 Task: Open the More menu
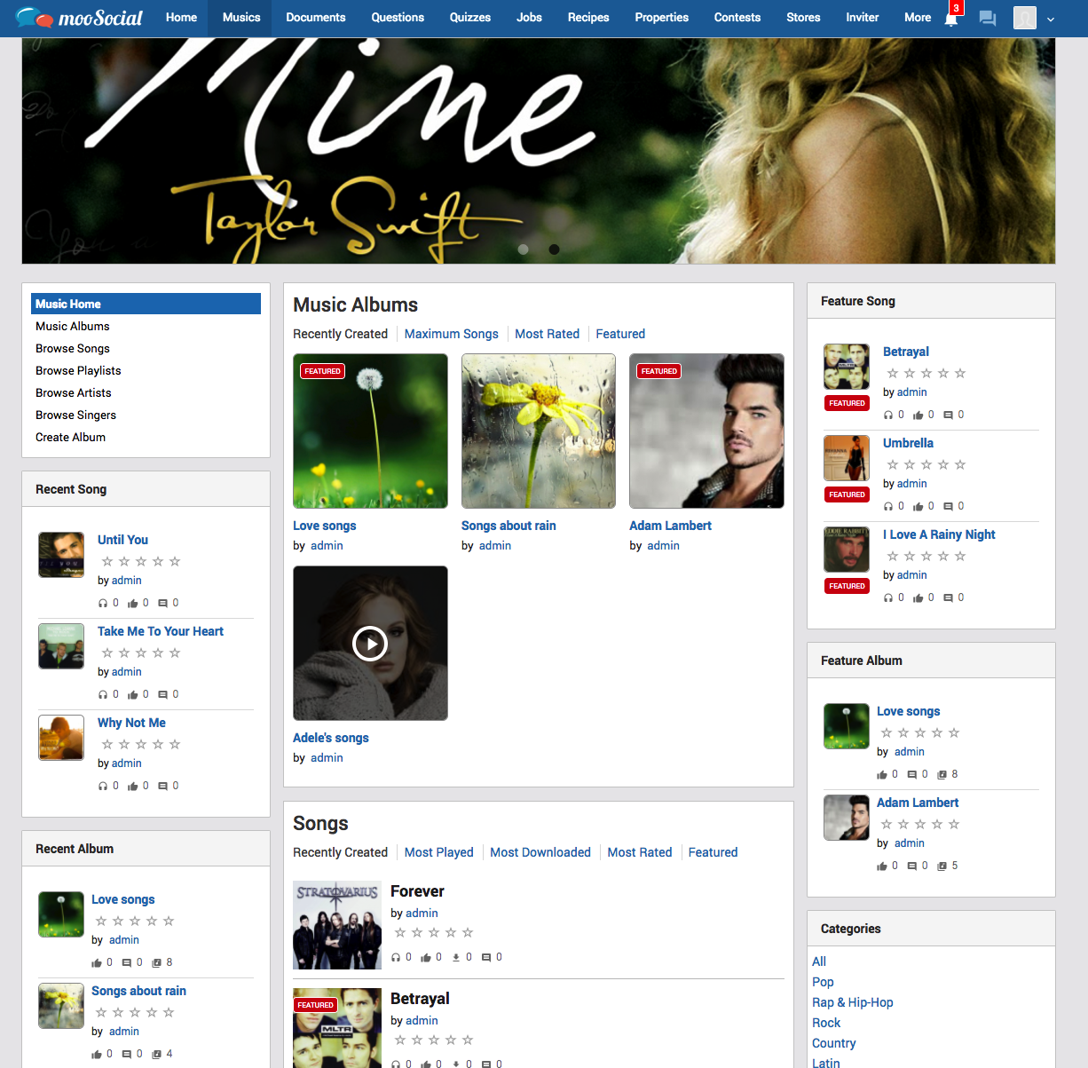coord(918,18)
